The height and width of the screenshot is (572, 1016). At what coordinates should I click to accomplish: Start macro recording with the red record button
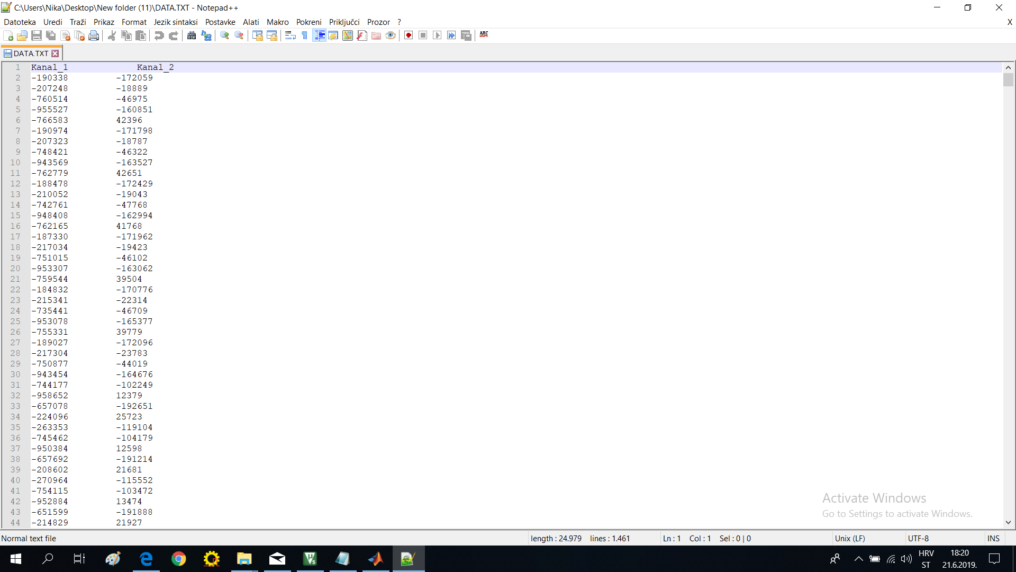pyautogui.click(x=409, y=35)
